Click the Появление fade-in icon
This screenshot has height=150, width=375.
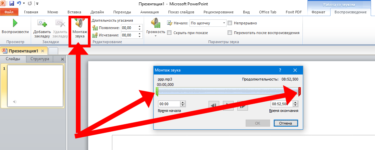(x=95, y=28)
